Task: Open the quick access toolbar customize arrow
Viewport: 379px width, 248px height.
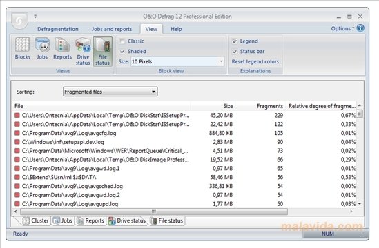Action: click(35, 16)
